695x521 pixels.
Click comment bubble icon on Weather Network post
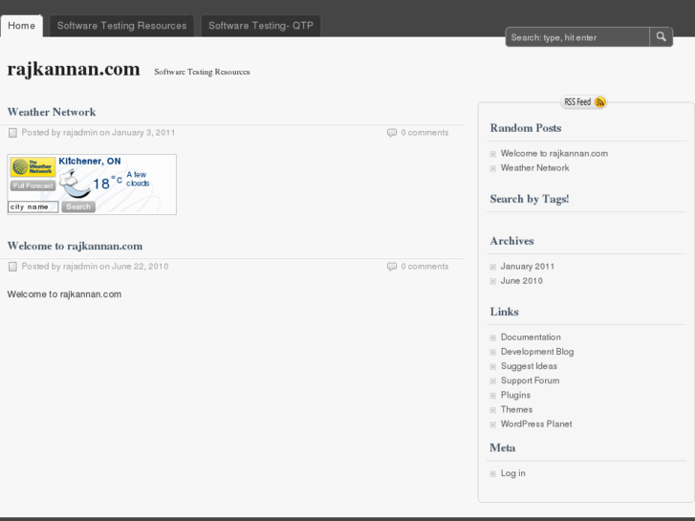[392, 133]
